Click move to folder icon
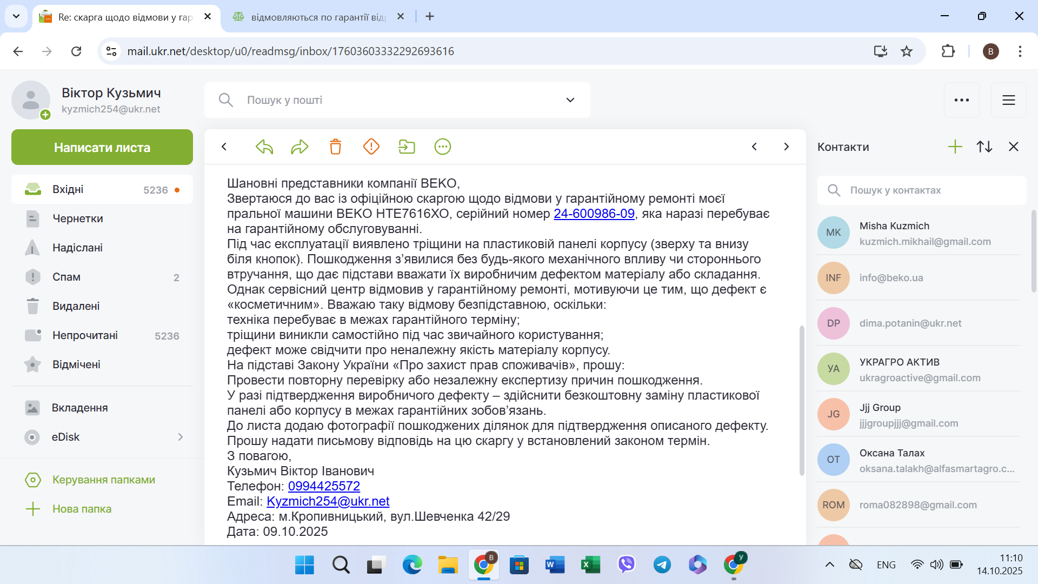Image resolution: width=1038 pixels, height=584 pixels. (407, 147)
